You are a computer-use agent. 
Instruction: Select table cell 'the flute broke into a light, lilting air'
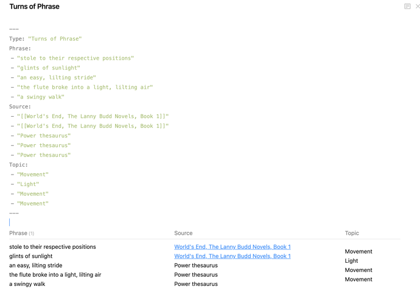point(55,275)
